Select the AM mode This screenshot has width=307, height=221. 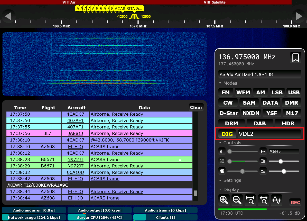click(x=260, y=92)
